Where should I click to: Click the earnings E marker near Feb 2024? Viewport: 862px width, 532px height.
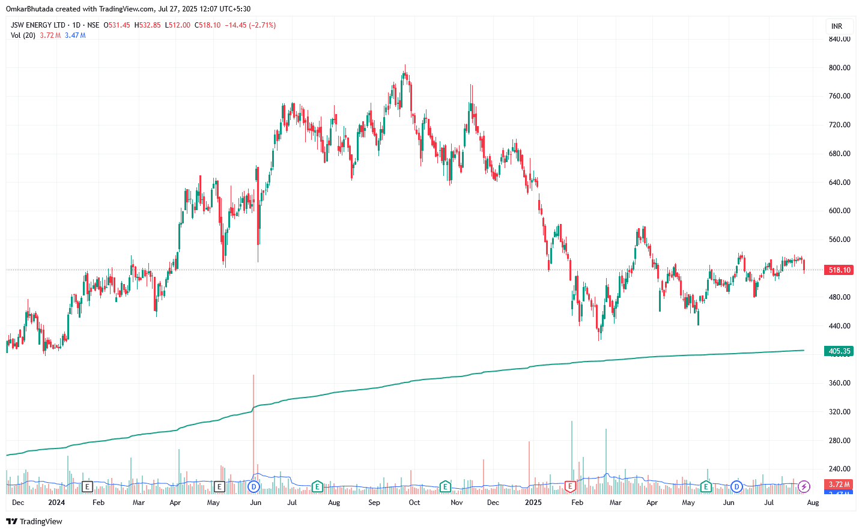87,486
